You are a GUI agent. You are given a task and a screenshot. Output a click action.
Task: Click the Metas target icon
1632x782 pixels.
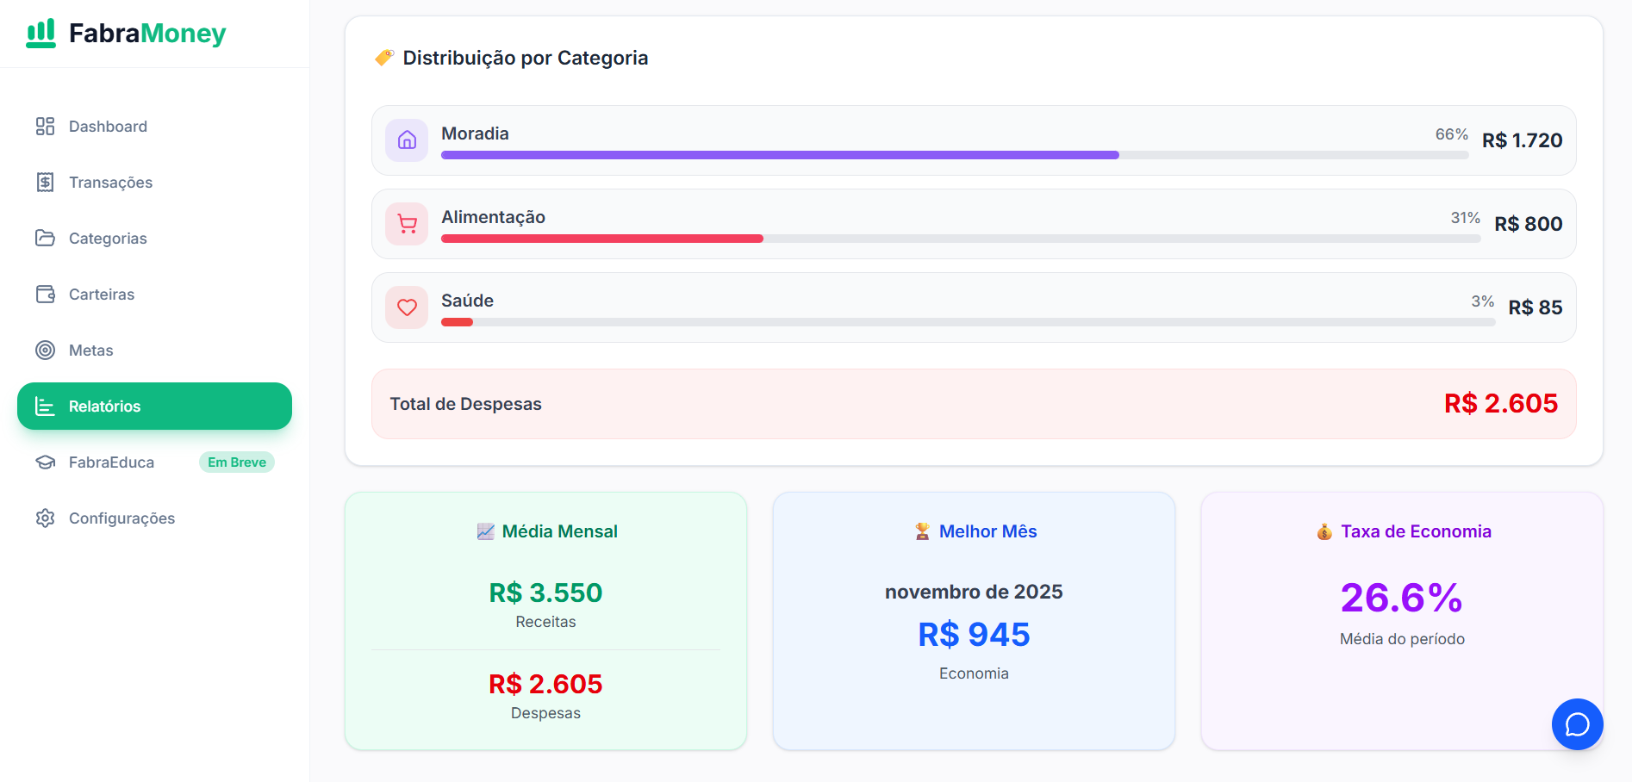coord(45,351)
